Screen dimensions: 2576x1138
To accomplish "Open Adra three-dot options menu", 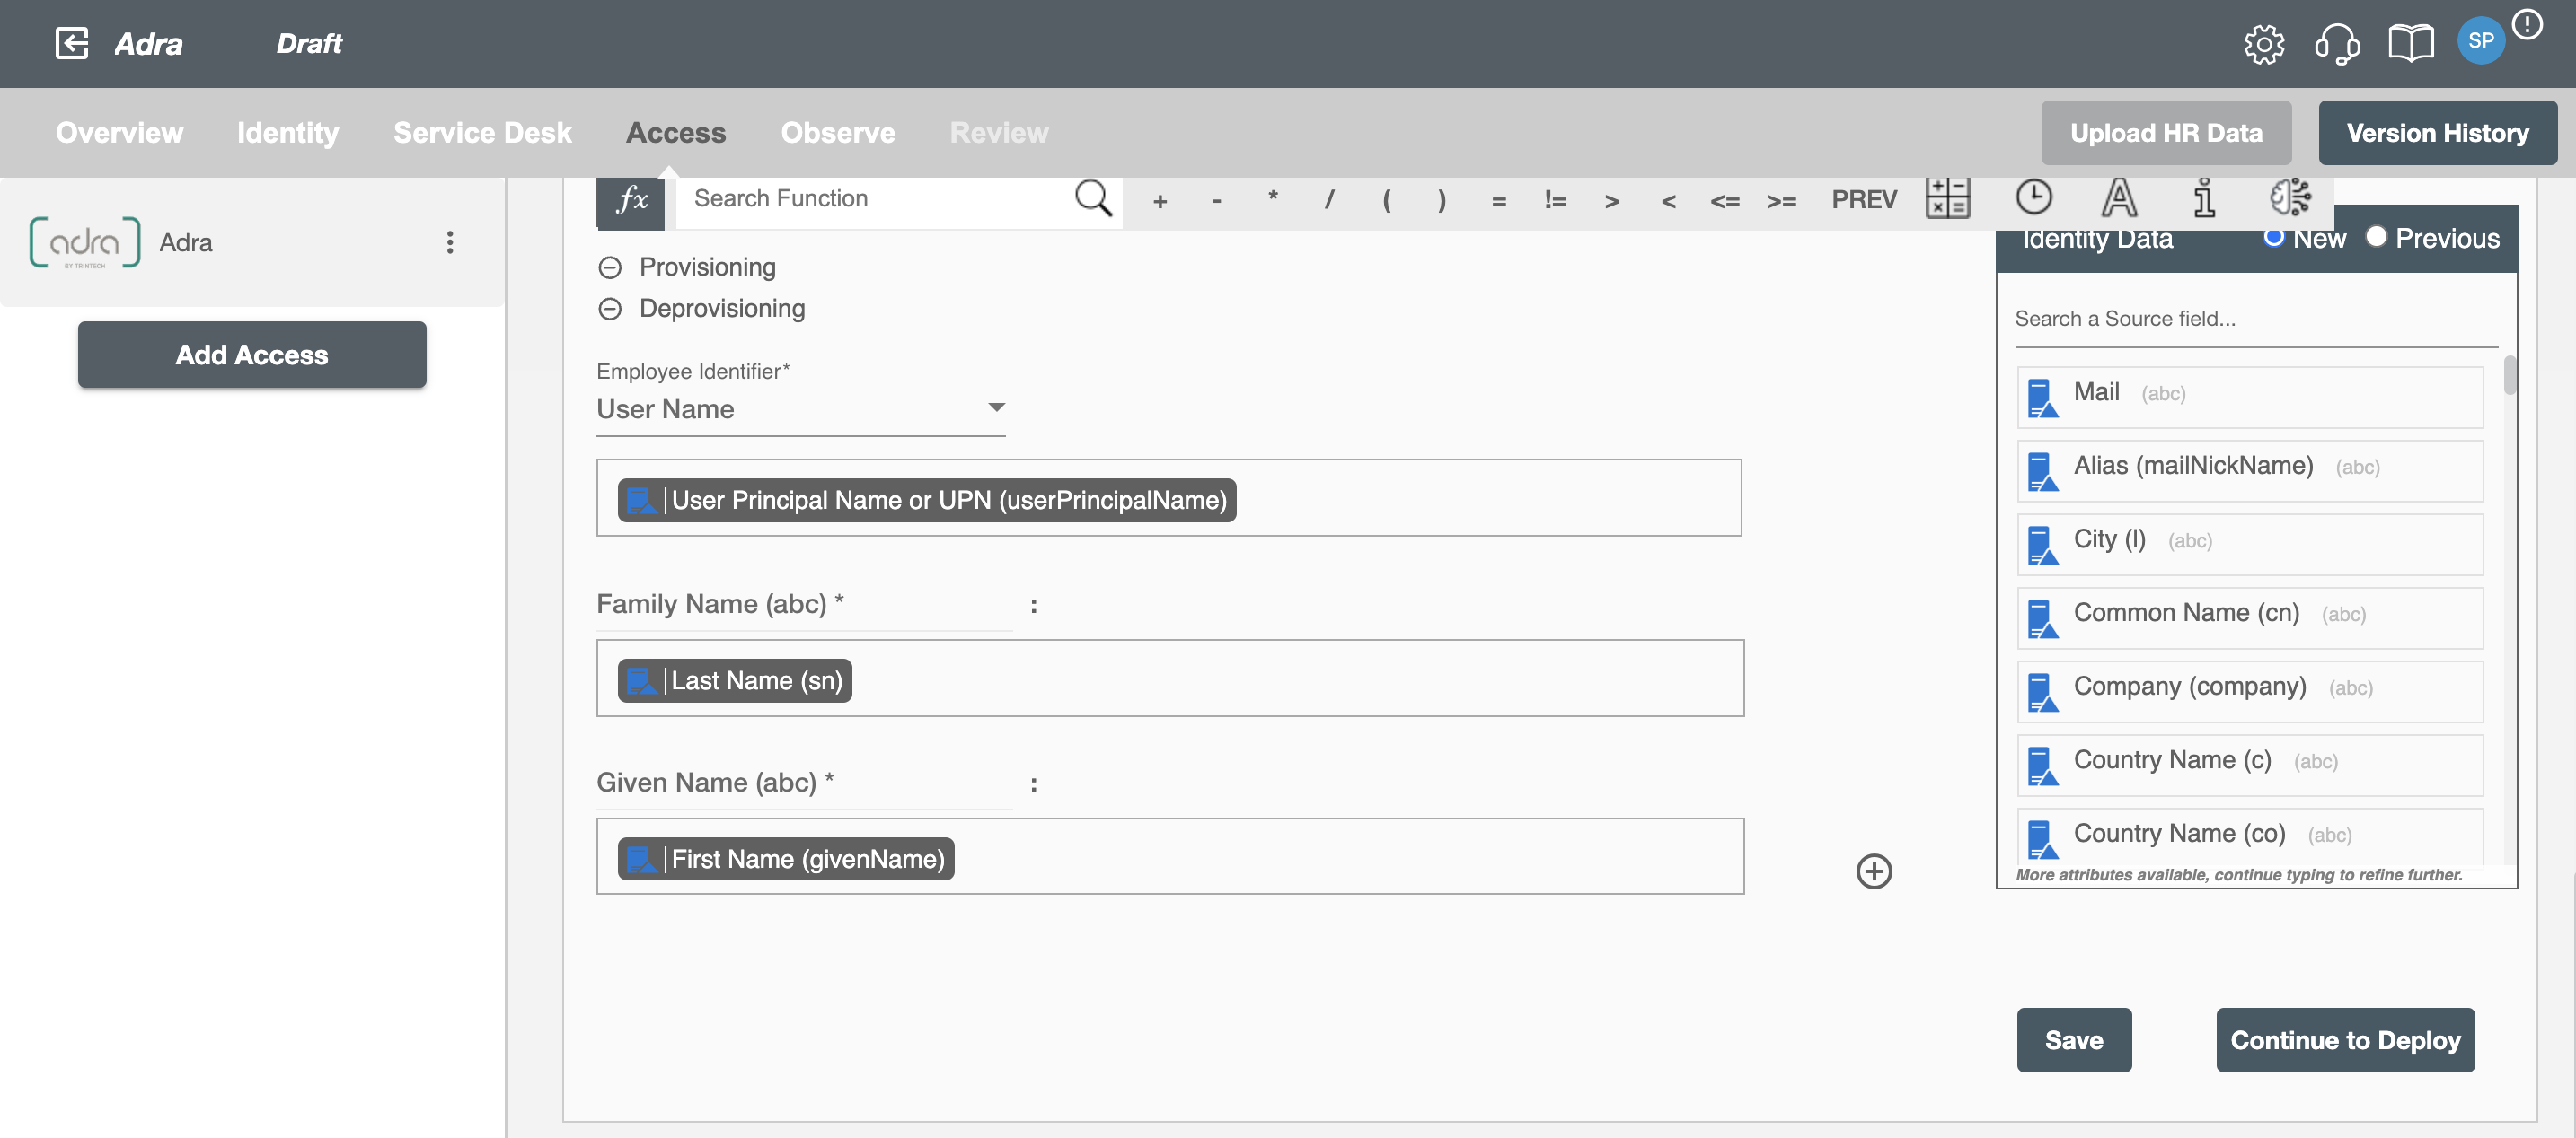I will (450, 241).
